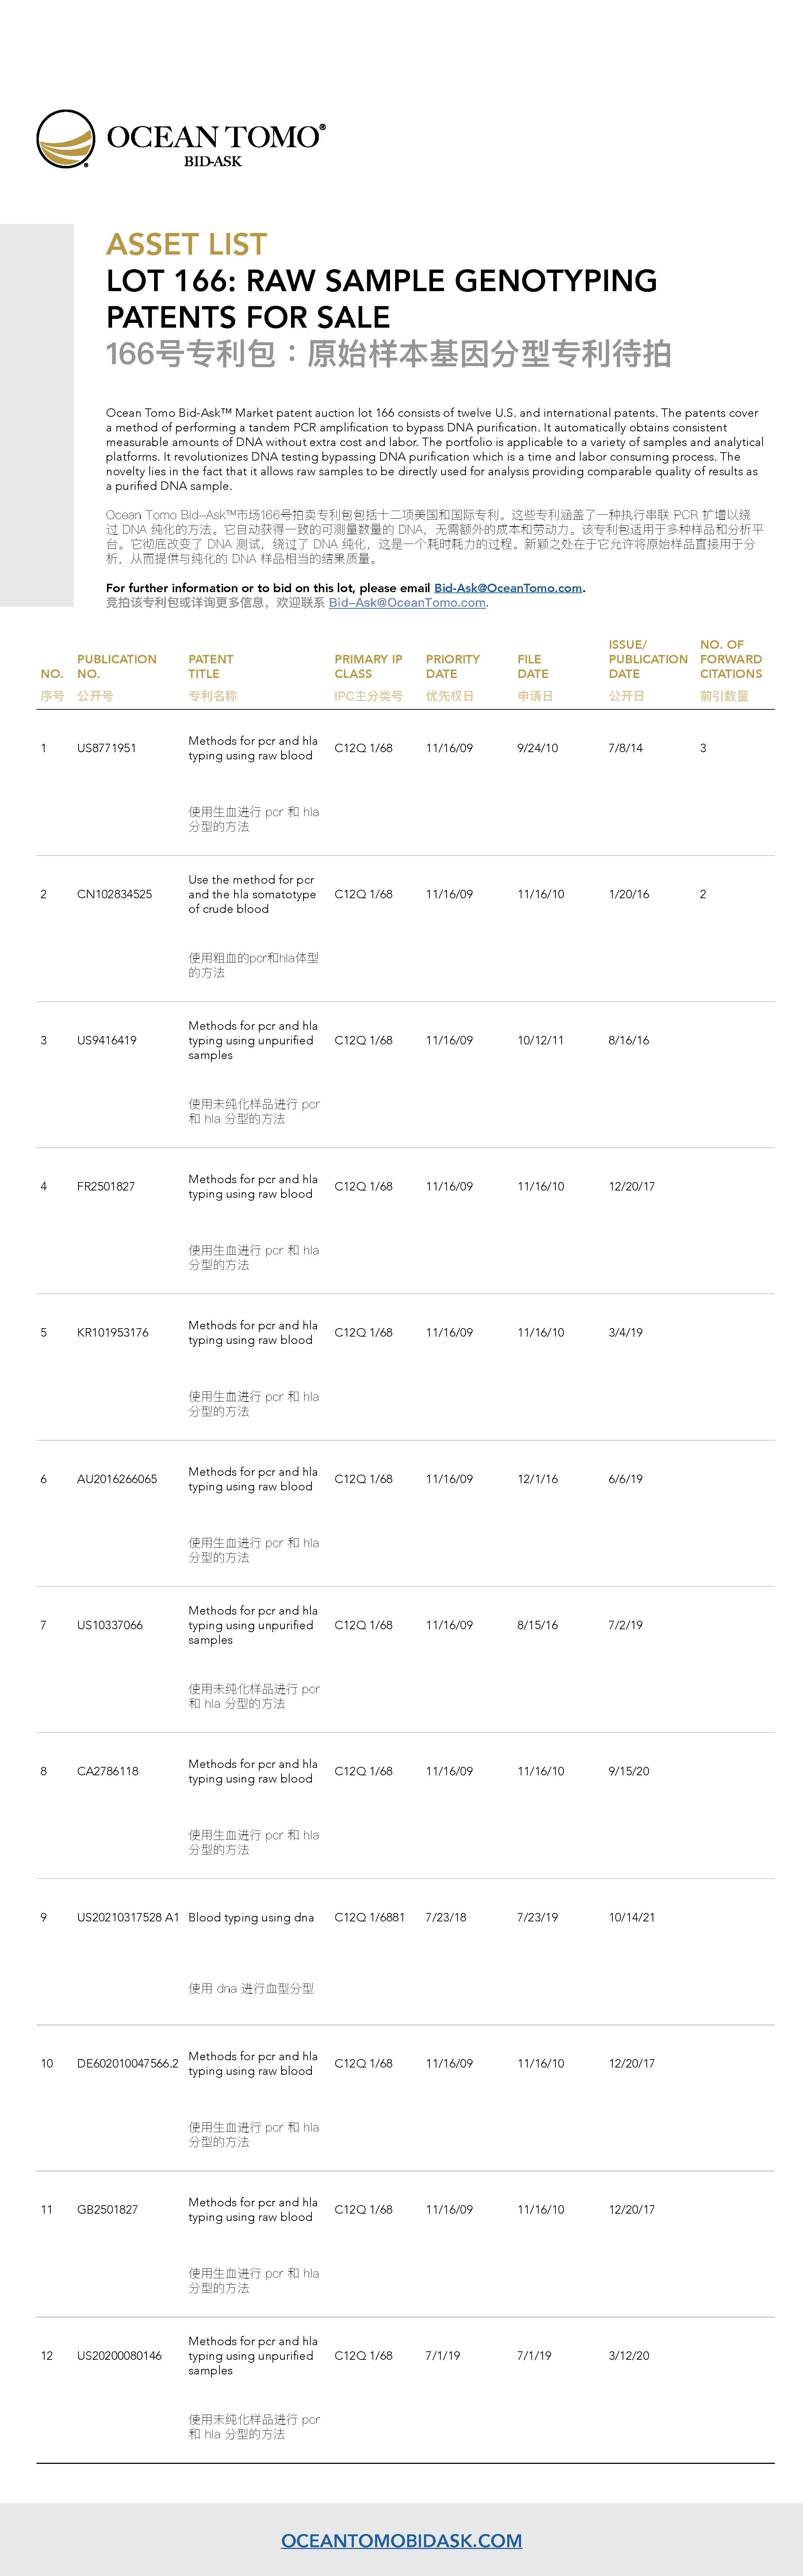
Task: Click the PUBLICATION NO. column header
Action: pyautogui.click(x=116, y=666)
